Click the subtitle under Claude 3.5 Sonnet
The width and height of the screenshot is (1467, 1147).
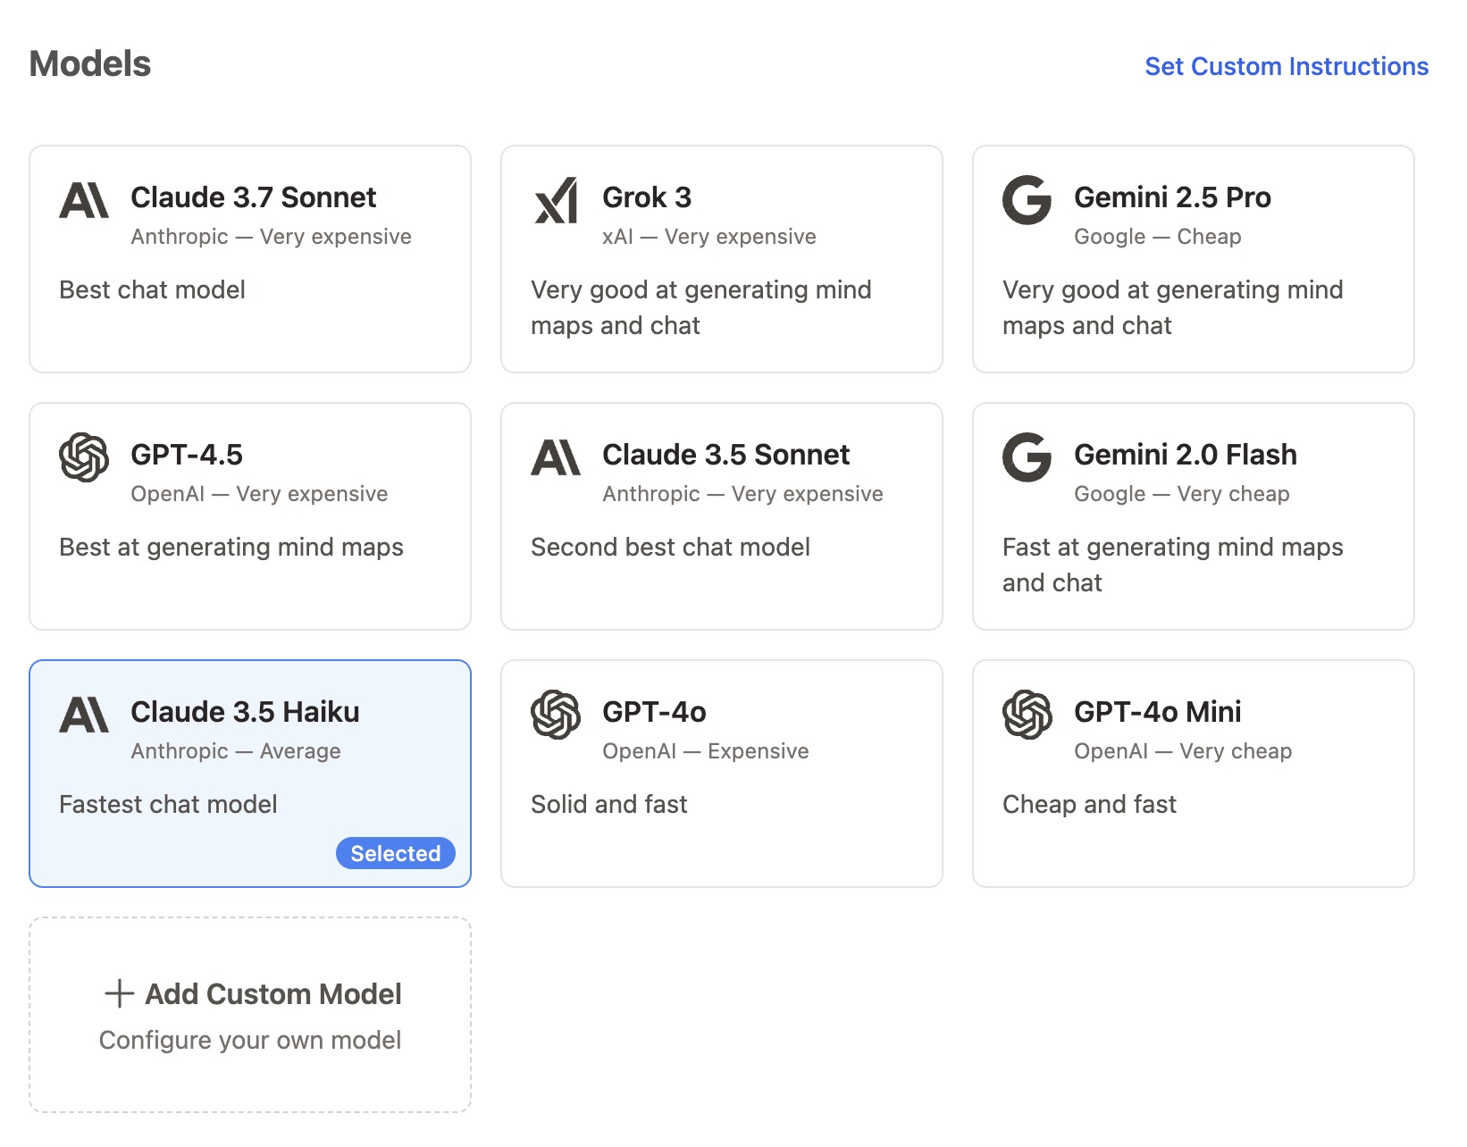pos(742,494)
